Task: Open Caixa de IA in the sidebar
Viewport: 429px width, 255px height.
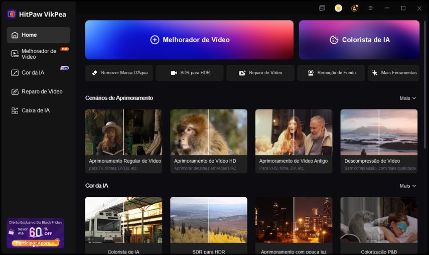Action: pyautogui.click(x=35, y=110)
